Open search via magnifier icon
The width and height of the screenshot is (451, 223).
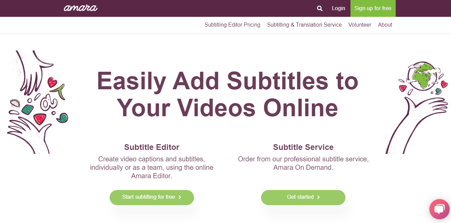pyautogui.click(x=320, y=8)
